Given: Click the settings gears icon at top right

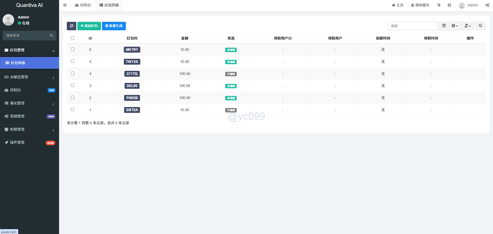Looking at the screenshot, I should tap(487, 5).
